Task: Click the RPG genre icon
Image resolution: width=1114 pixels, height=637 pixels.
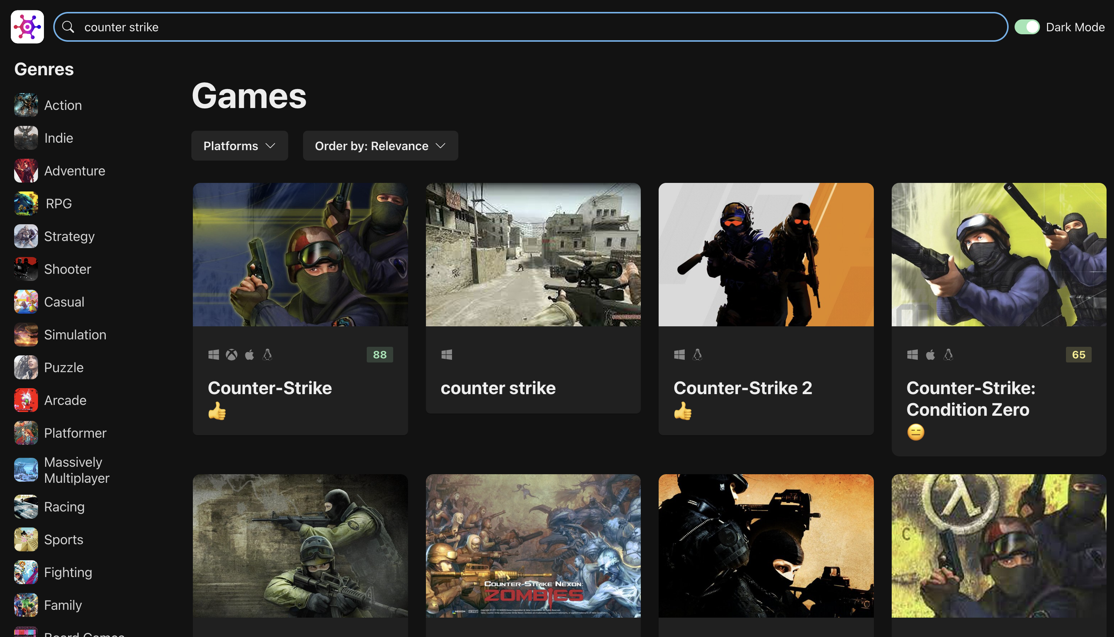Action: [26, 203]
